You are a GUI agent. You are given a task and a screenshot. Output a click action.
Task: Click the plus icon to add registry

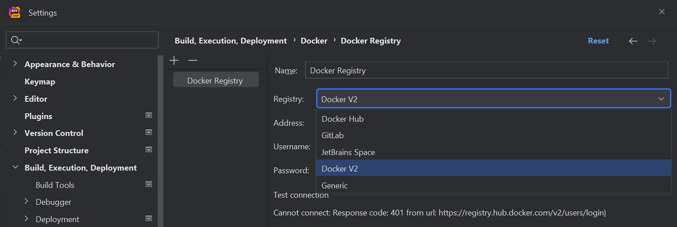tap(174, 61)
